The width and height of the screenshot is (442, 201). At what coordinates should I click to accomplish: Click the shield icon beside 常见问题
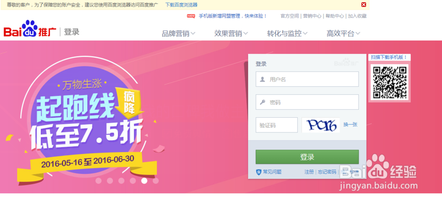tap(259, 172)
